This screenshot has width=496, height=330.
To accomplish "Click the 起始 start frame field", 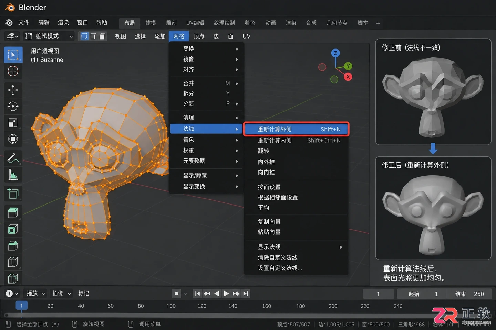I will click(x=422, y=294).
